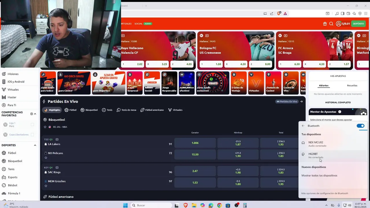Viewport: 370px width, 208px height.
Task: Toggle the favorite star under NO Pelicans
Action: [46, 158]
